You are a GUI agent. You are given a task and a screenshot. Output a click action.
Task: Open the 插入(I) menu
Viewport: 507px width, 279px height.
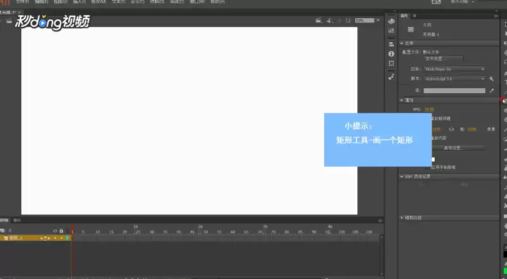79,2
